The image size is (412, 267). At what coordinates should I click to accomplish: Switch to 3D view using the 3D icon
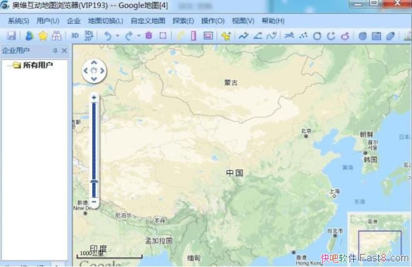point(75,36)
